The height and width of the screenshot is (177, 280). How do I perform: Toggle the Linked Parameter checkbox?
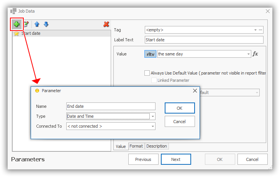[x=154, y=80]
